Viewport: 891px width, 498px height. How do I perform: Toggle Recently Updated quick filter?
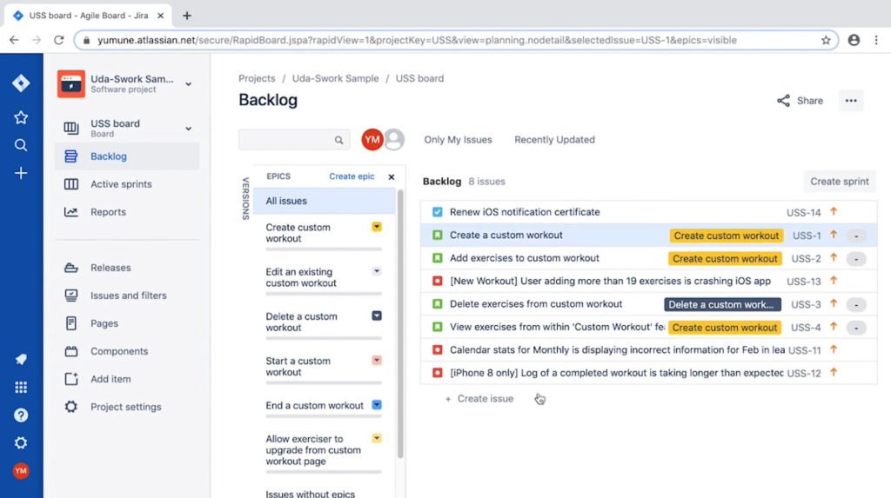[x=554, y=140]
